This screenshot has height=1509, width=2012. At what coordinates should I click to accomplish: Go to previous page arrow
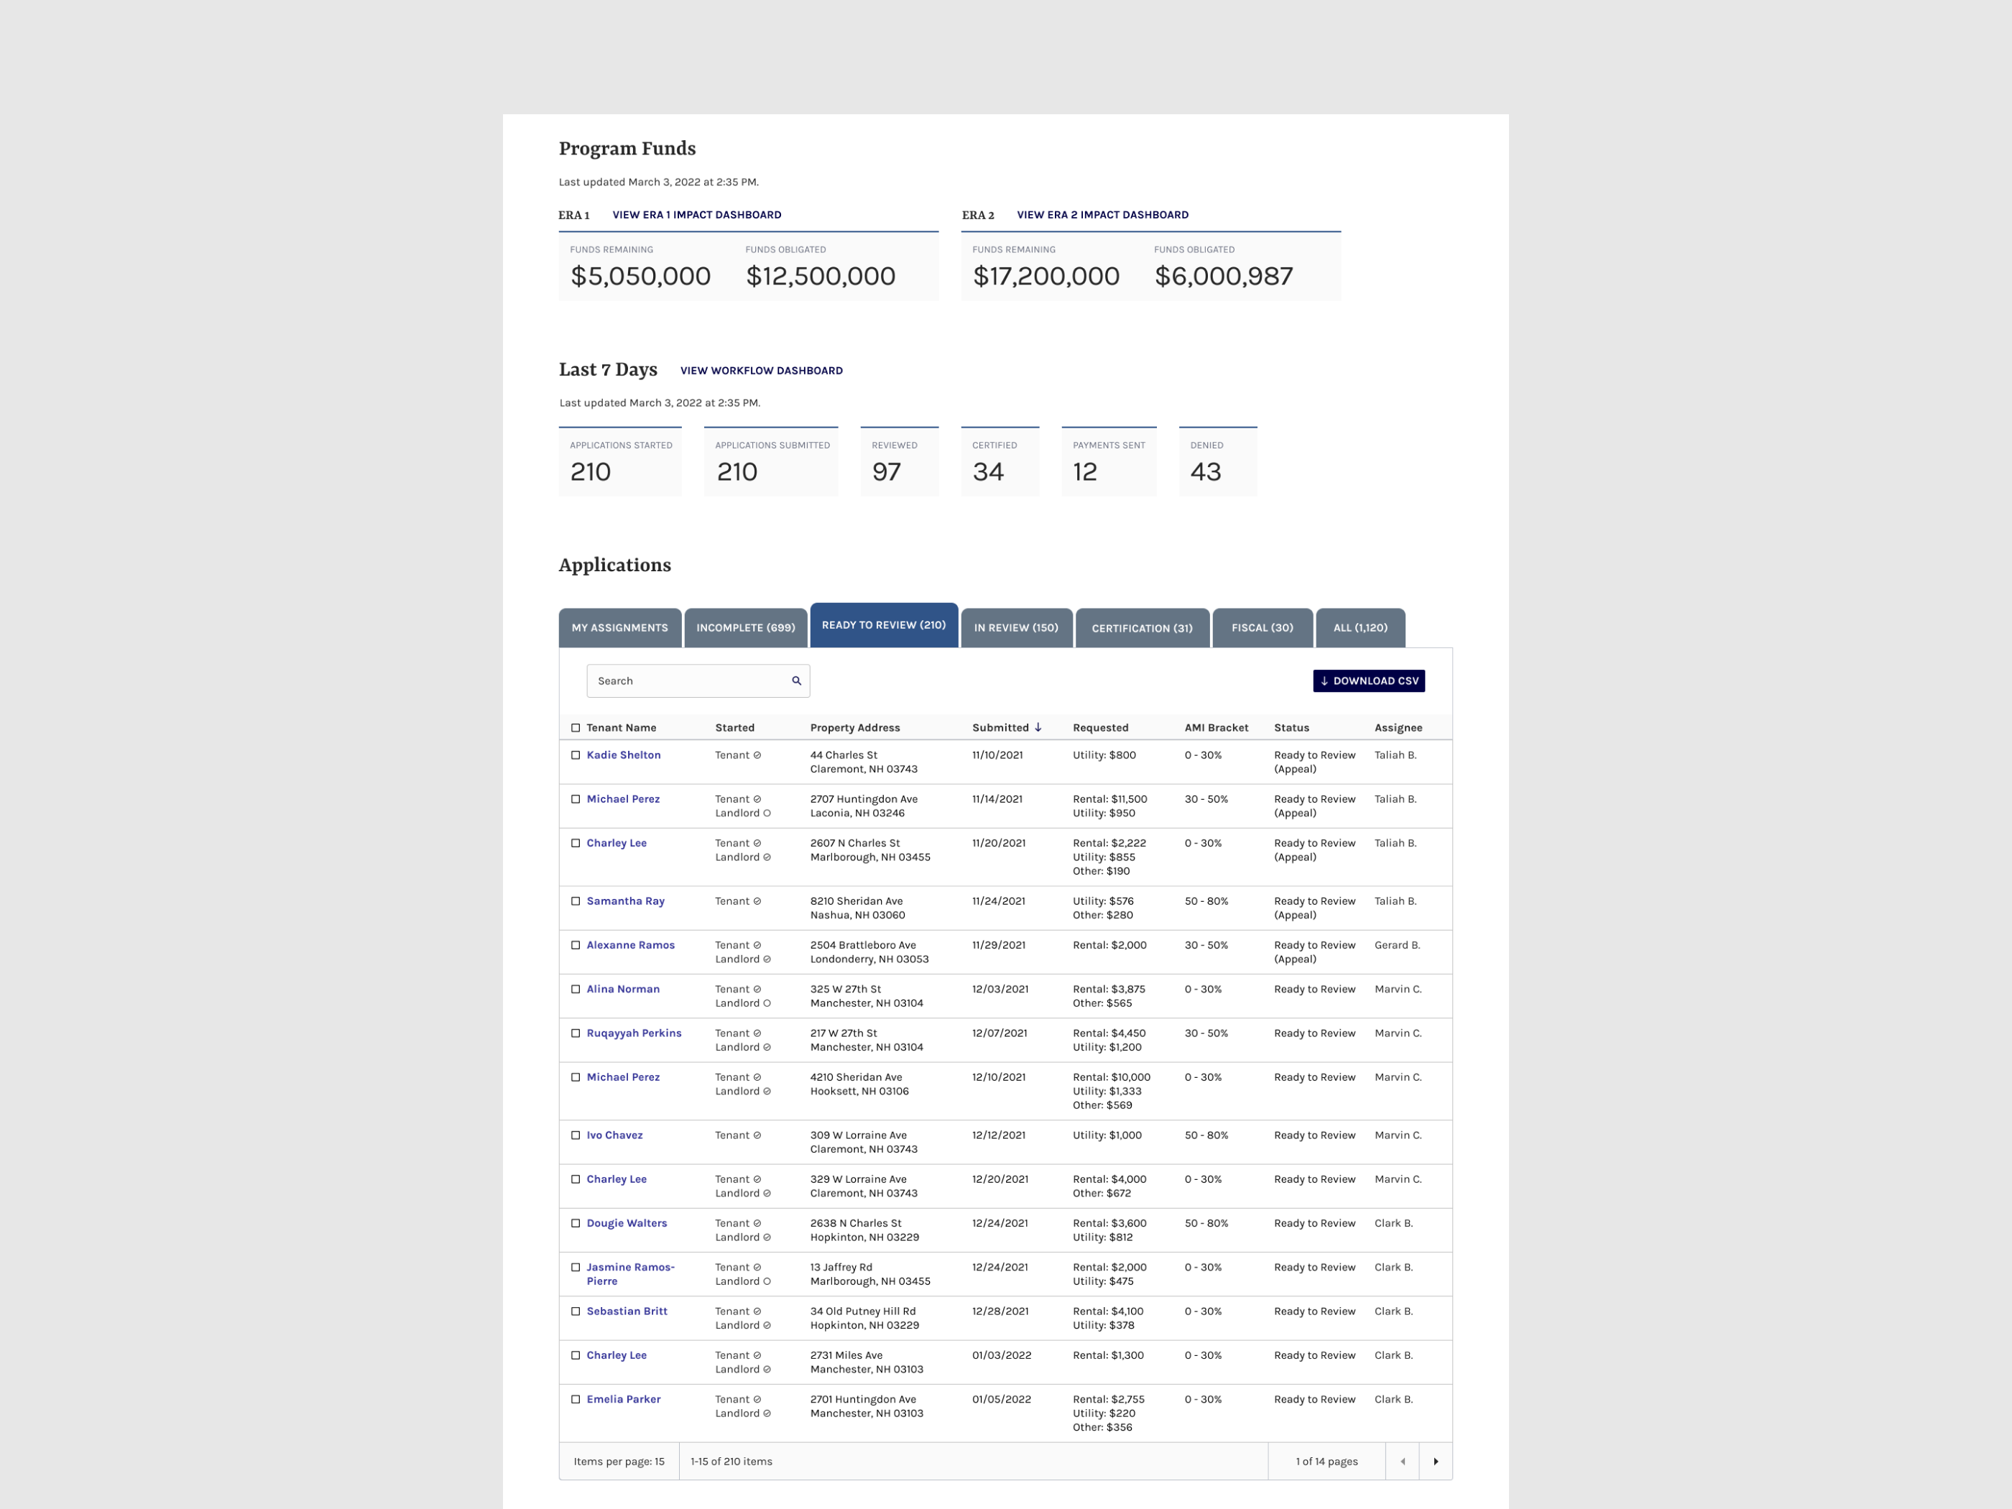pyautogui.click(x=1403, y=1462)
